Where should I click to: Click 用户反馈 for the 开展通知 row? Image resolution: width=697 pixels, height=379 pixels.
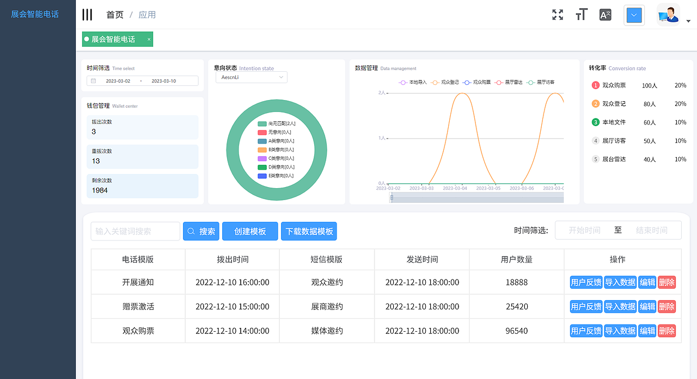pos(585,282)
